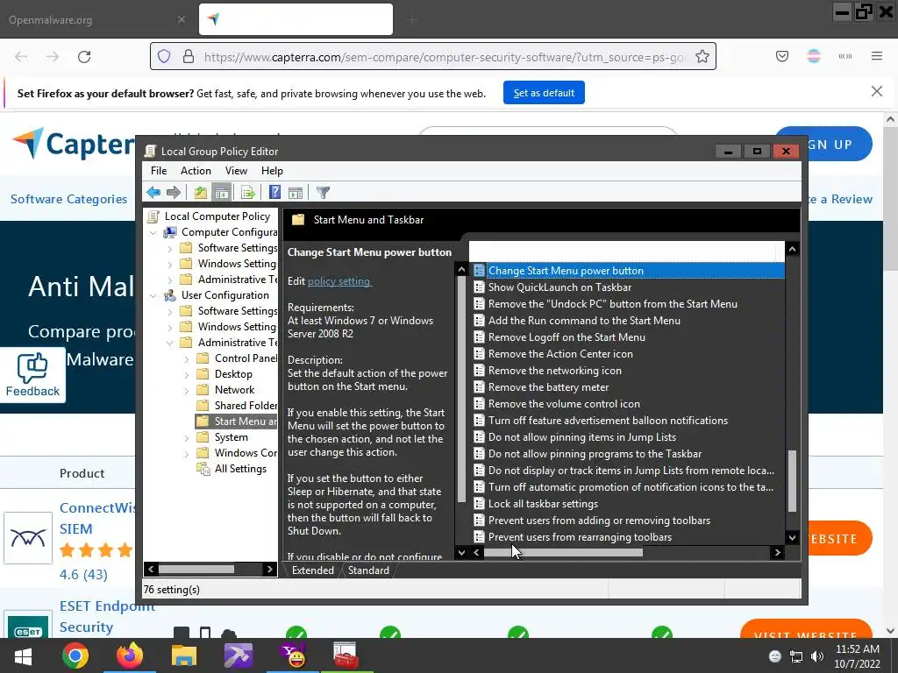Open the View menu
This screenshot has width=898, height=673.
click(236, 171)
